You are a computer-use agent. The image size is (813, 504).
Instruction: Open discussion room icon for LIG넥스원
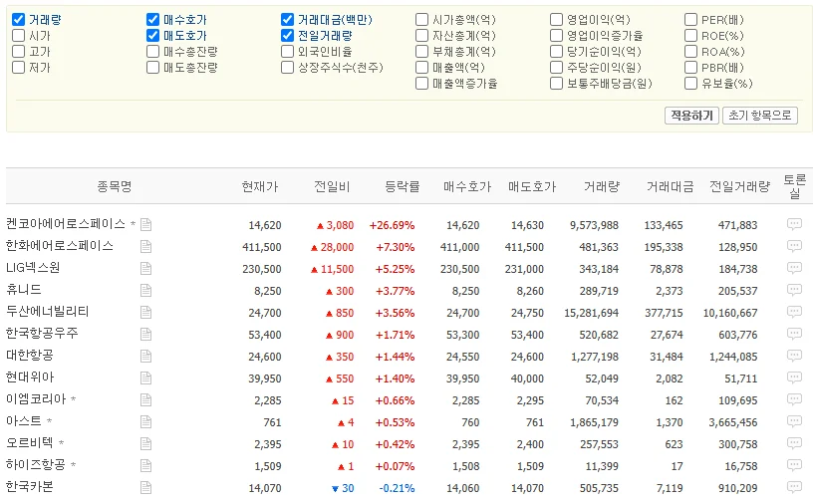pyautogui.click(x=794, y=268)
